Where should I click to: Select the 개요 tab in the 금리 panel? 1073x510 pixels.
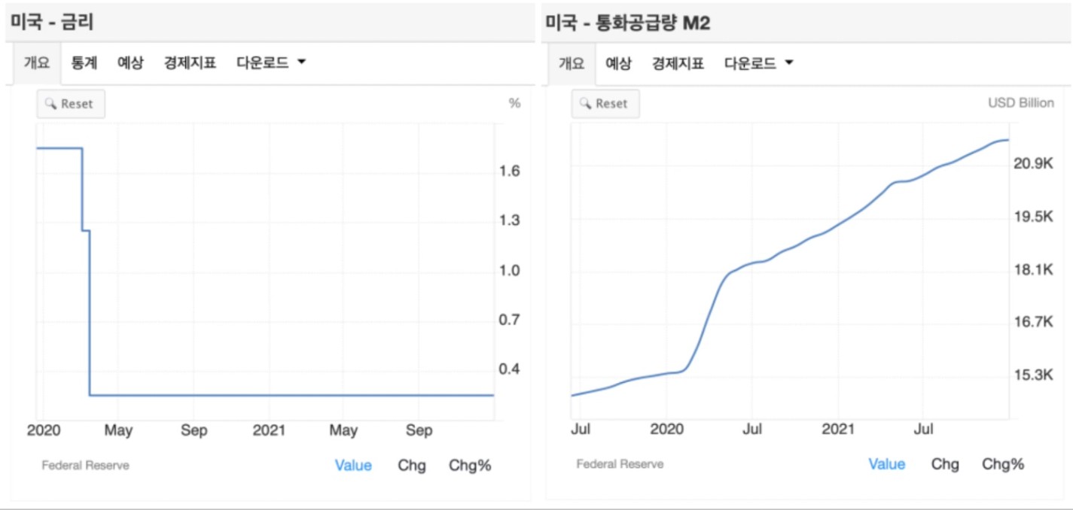point(37,63)
